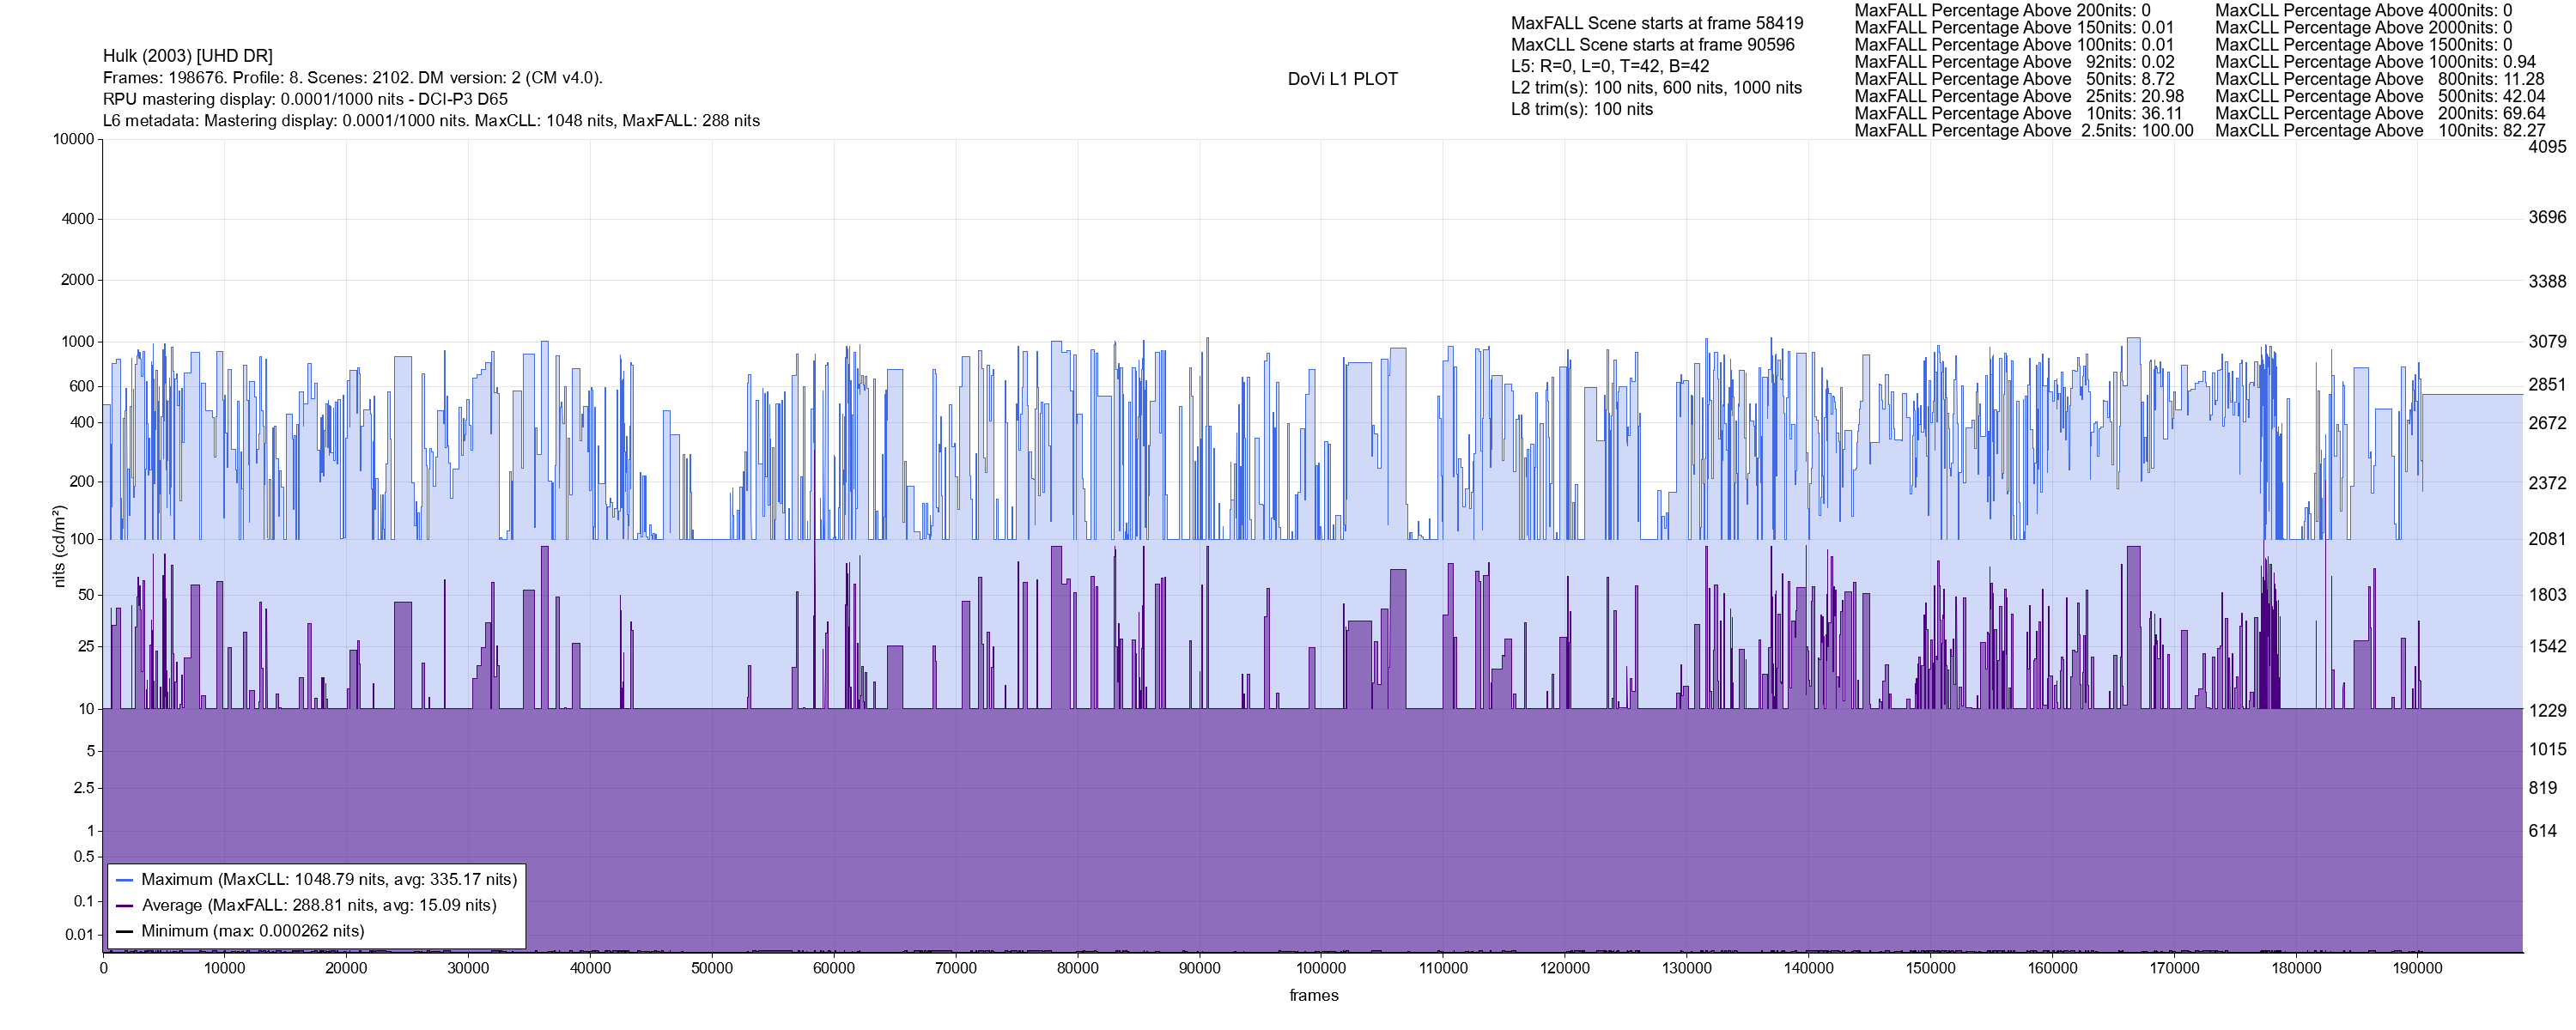Click the MaxCLL Scene starts at frame 90596 text
The height and width of the screenshot is (1030, 2576).
coord(1652,45)
